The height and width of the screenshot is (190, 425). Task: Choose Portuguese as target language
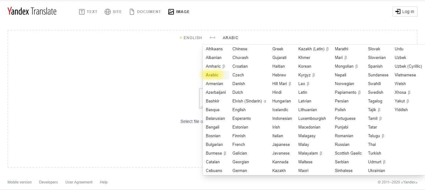[x=345, y=118]
